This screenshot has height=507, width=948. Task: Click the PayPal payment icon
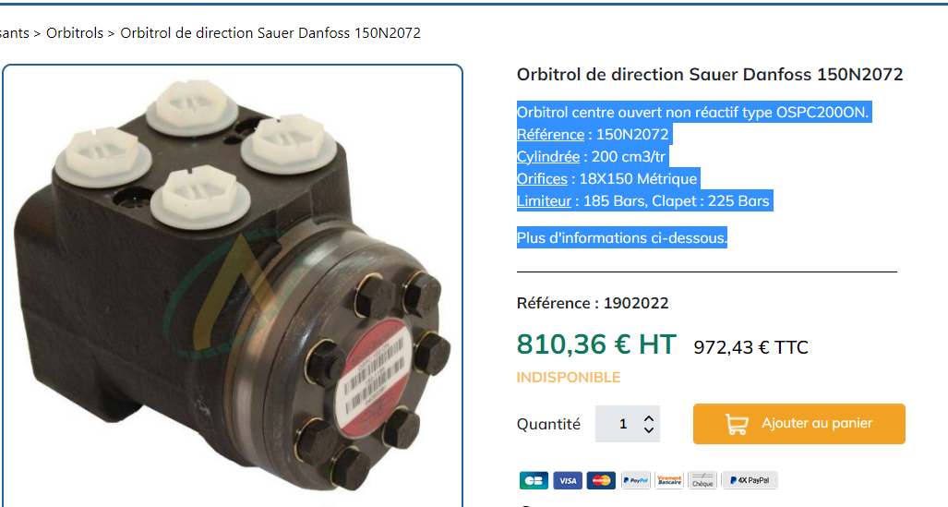tap(635, 480)
